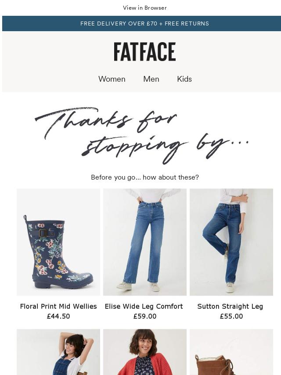The image size is (281, 375).
Task: Go to the Kids section
Action: coord(184,79)
